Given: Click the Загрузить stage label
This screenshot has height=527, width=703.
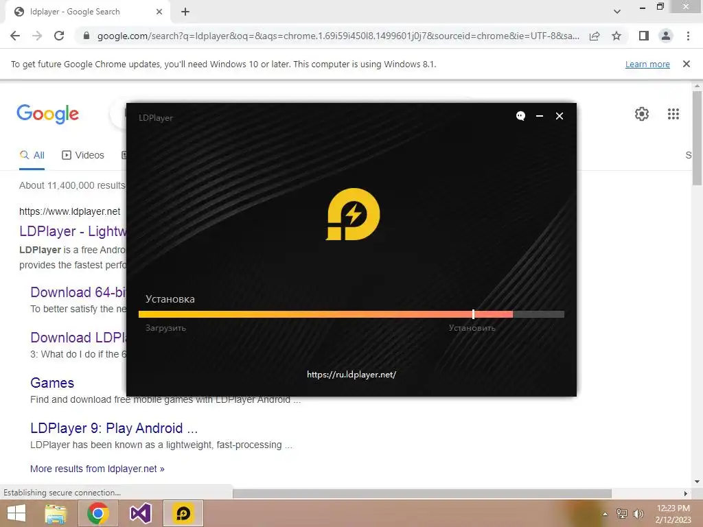Looking at the screenshot, I should point(165,328).
